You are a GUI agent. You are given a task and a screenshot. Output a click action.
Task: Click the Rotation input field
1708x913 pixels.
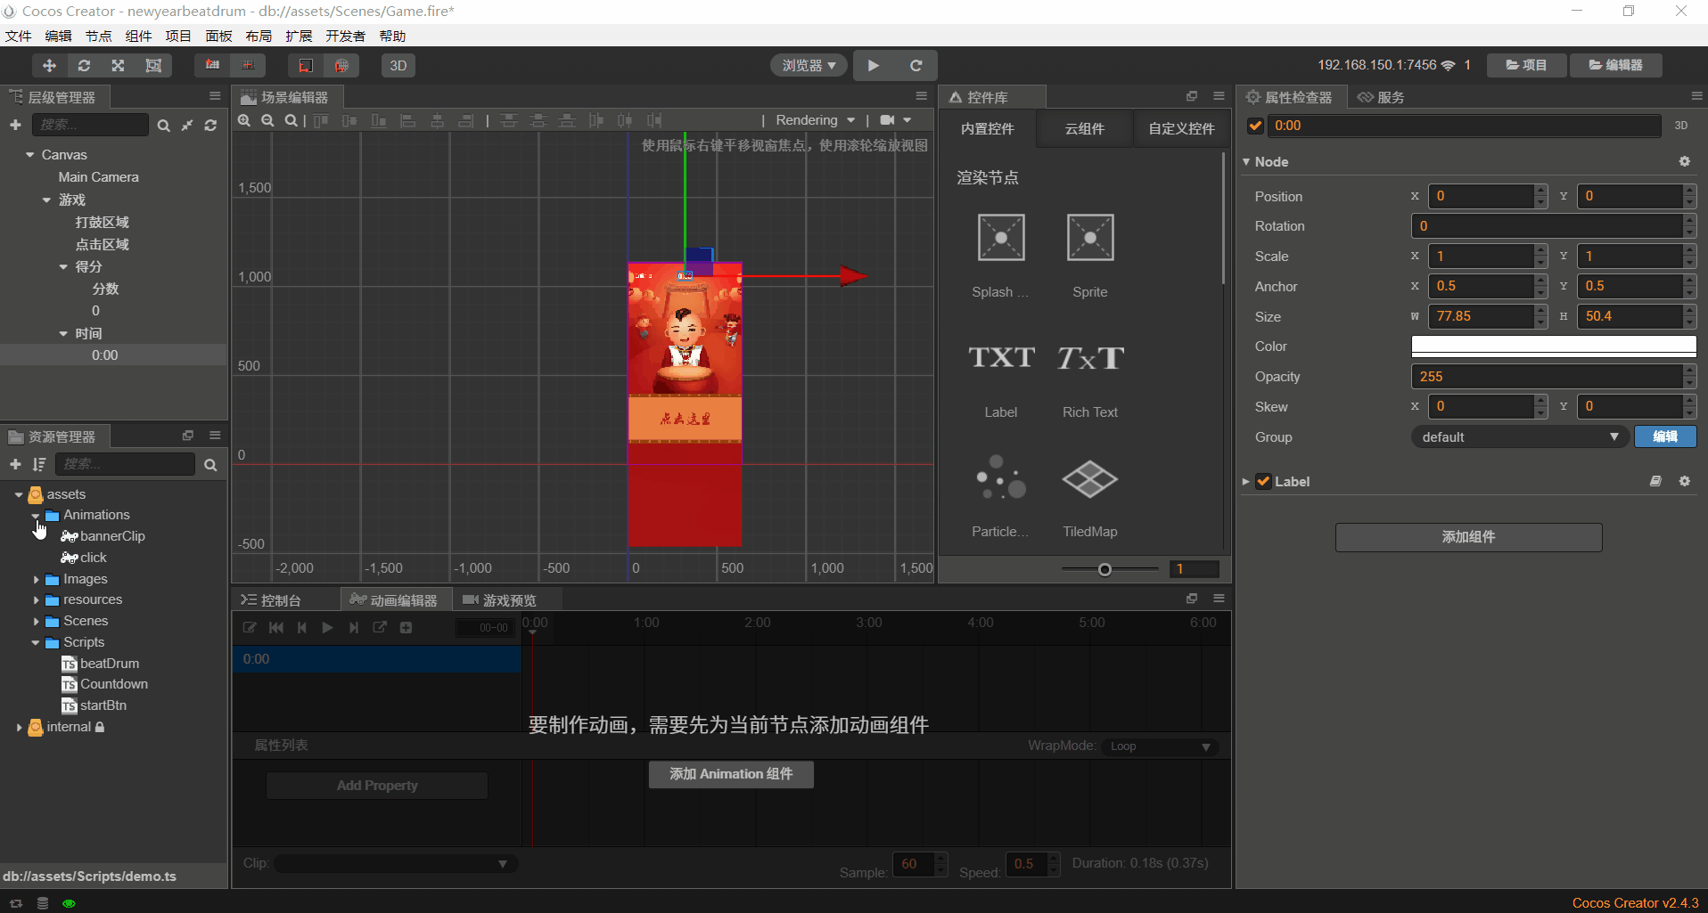[1547, 226]
